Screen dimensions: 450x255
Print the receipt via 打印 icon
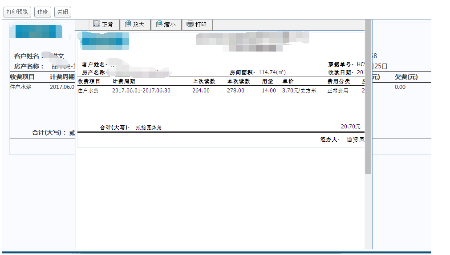click(x=196, y=24)
